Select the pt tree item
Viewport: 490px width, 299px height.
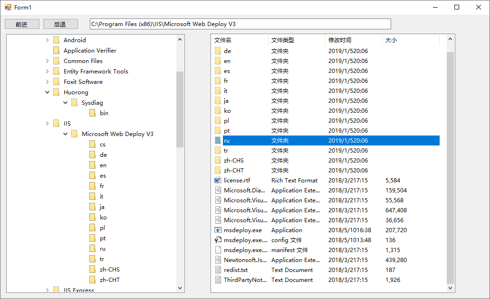pyautogui.click(x=103, y=238)
